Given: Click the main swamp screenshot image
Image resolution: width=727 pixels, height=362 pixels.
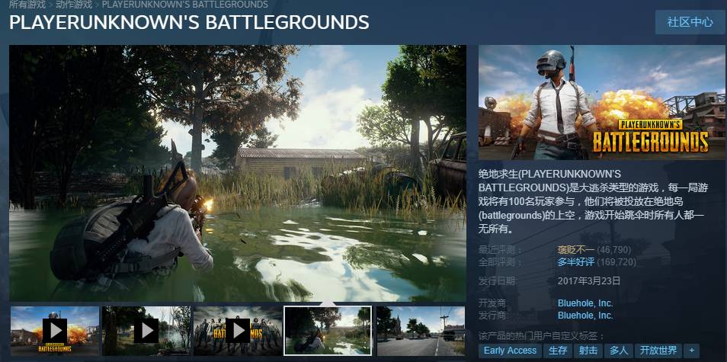Looking at the screenshot, I should [238, 173].
